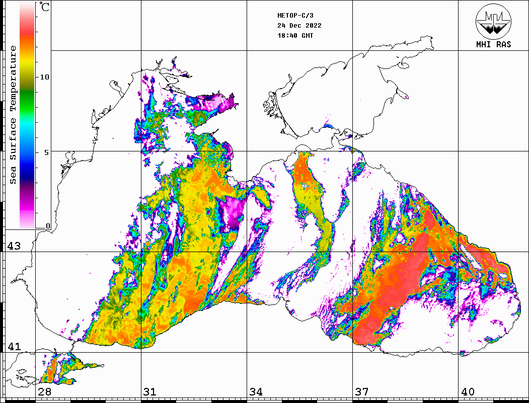Click the '10' tick on color legend
This screenshot has width=529, height=403.
44,77
